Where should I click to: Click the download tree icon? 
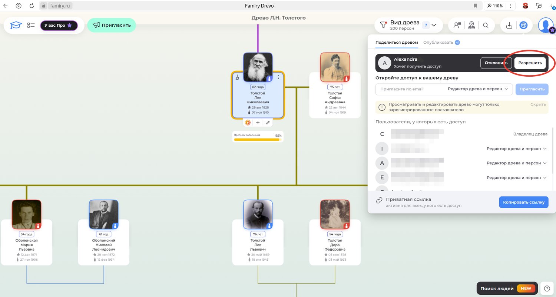tap(509, 25)
